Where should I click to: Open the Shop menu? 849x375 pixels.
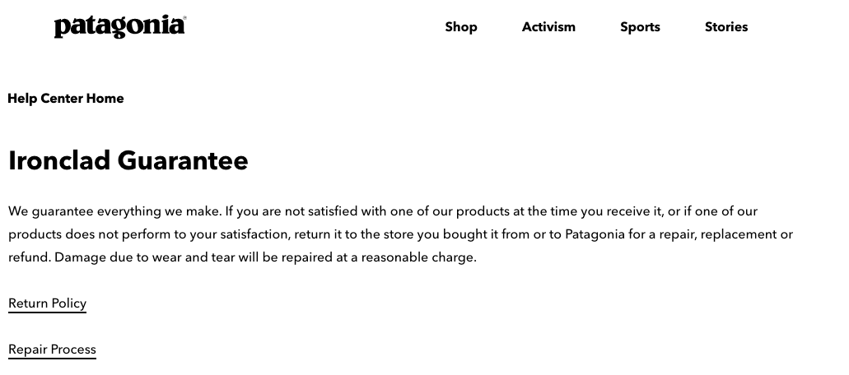(x=461, y=27)
